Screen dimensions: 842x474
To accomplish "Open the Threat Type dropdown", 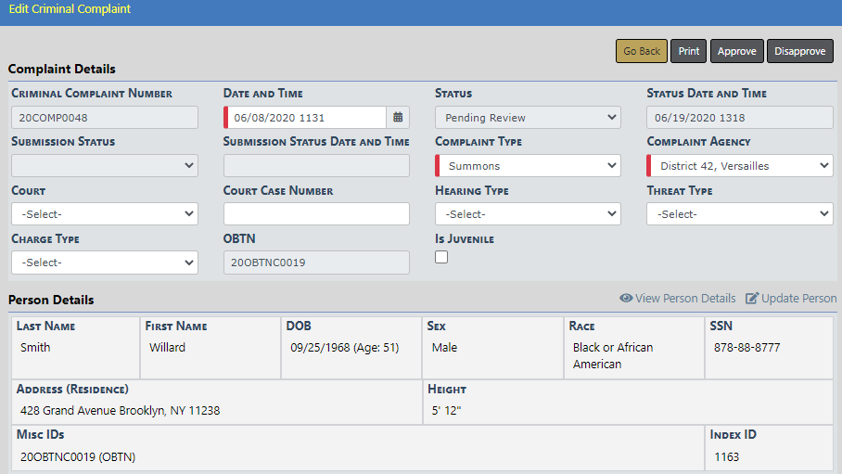I will point(739,214).
